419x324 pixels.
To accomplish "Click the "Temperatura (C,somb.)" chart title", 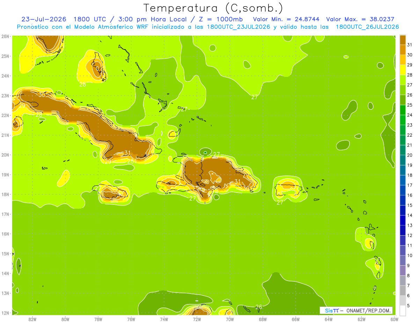I will point(213,8).
